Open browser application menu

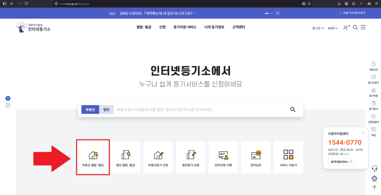click(376, 4)
